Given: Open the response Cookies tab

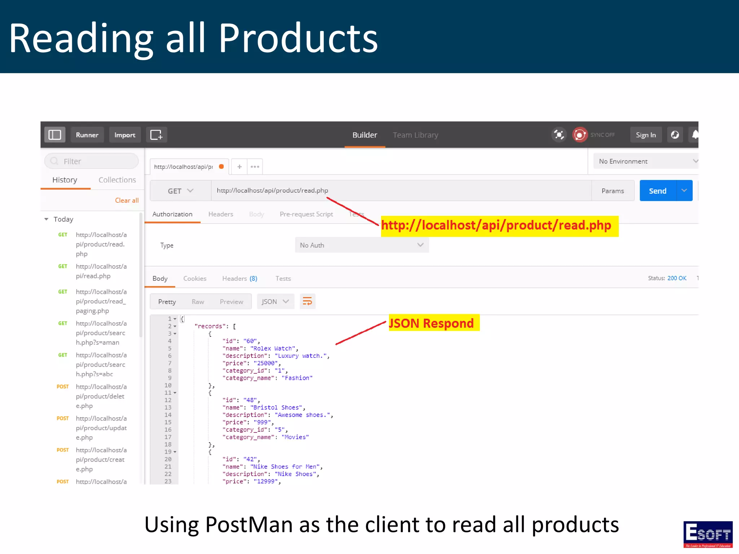Looking at the screenshot, I should click(x=194, y=278).
